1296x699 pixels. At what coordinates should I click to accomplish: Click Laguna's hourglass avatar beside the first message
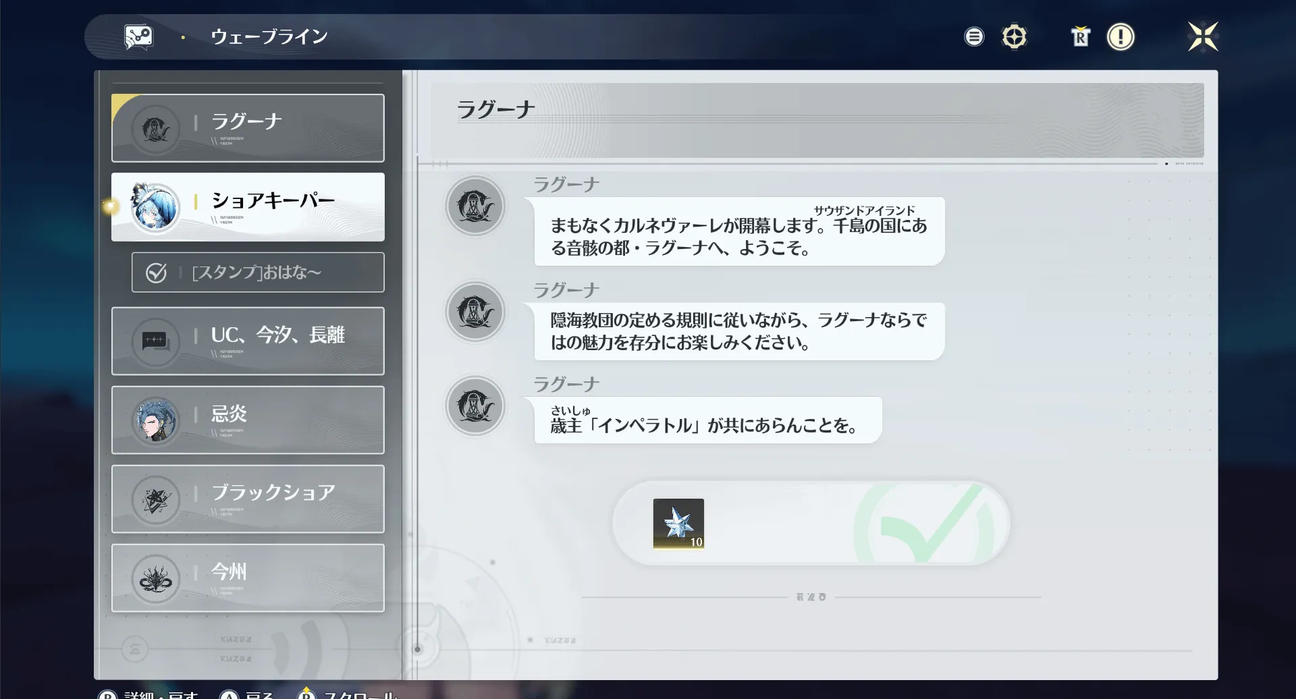(x=475, y=207)
